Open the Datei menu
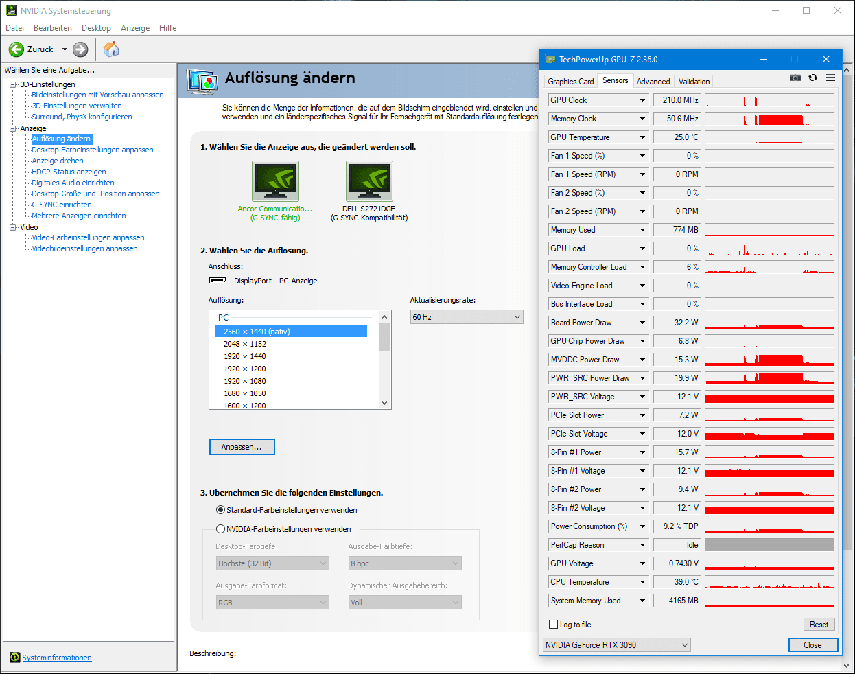855x674 pixels. click(14, 28)
